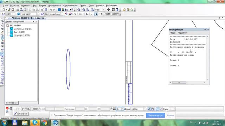The height and width of the screenshot is (126, 225).
Task: Open the cursor step 0.20 dropdown
Action: click(x=14, y=14)
